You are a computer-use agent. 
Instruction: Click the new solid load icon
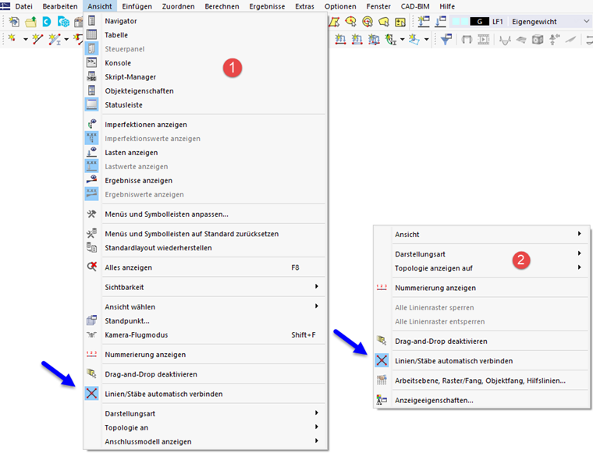(374, 39)
